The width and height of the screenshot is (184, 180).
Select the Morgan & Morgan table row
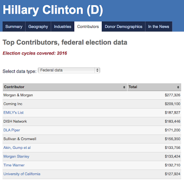[x=92, y=95]
